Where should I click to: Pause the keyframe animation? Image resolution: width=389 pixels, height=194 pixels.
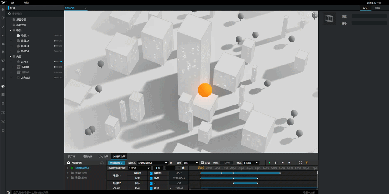pyautogui.click(x=276, y=163)
